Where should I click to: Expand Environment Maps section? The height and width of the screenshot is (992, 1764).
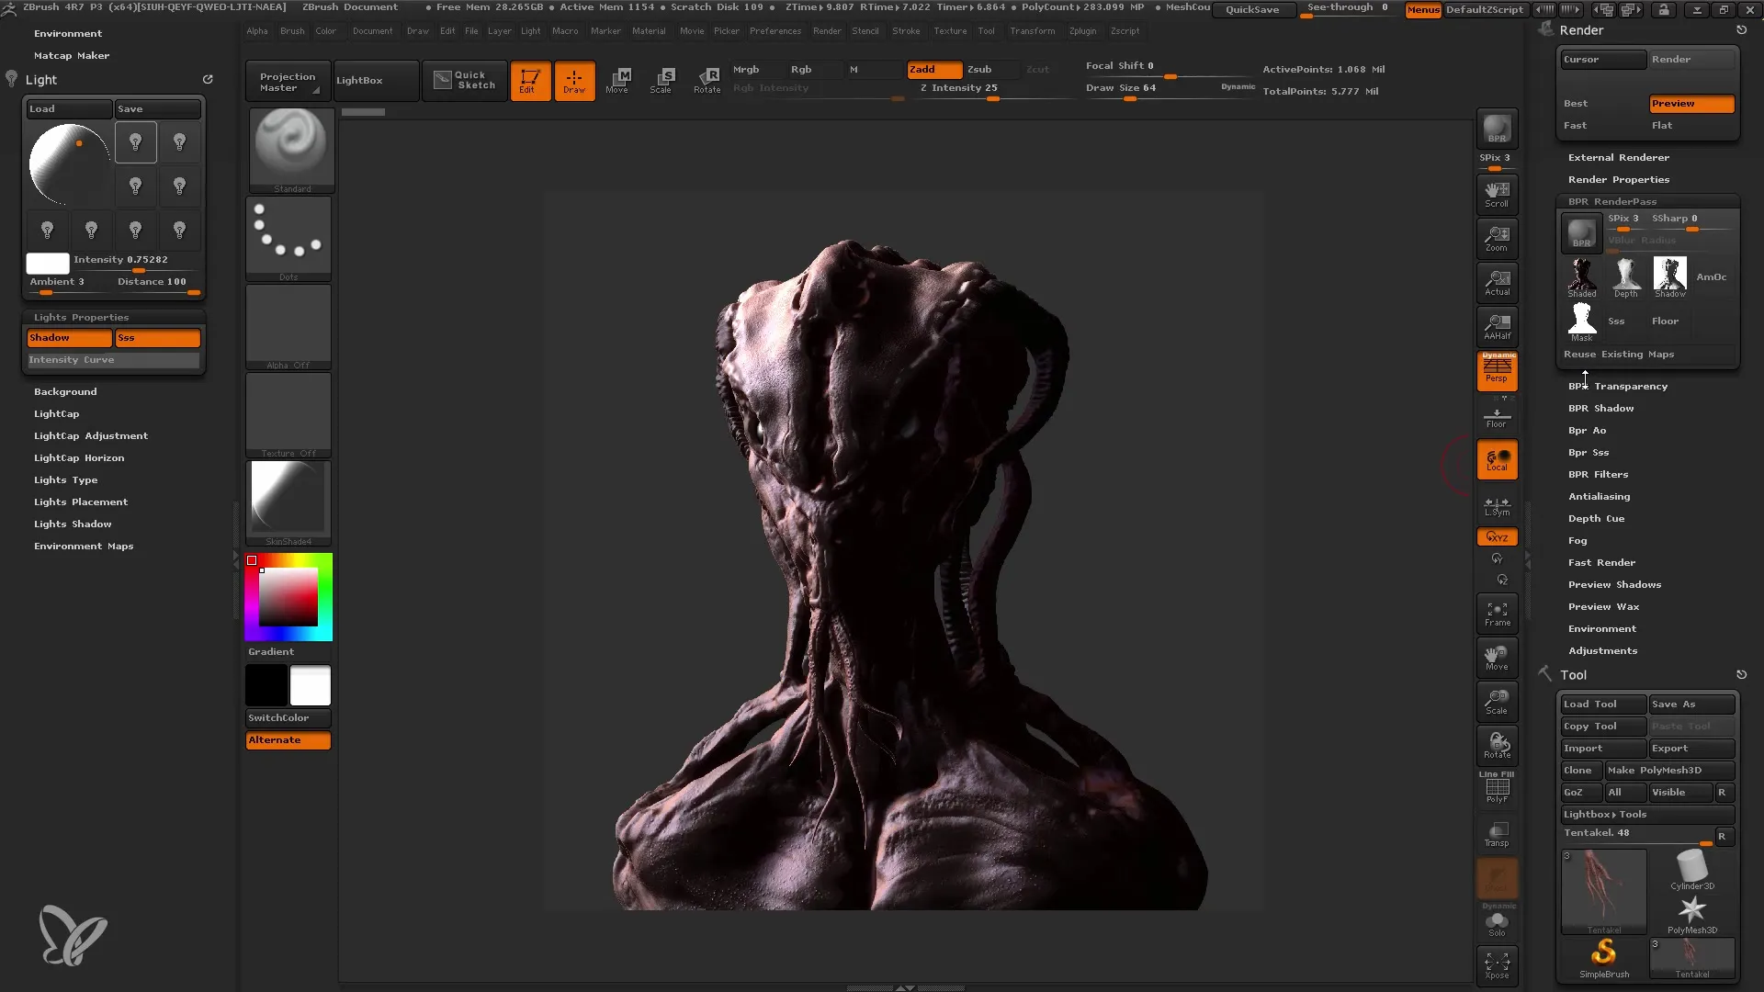[83, 546]
